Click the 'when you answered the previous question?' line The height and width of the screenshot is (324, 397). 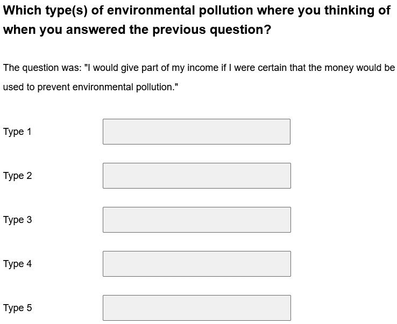(137, 30)
